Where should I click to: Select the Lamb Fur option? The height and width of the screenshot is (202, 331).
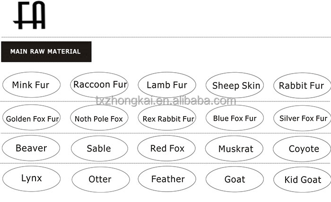click(x=167, y=85)
